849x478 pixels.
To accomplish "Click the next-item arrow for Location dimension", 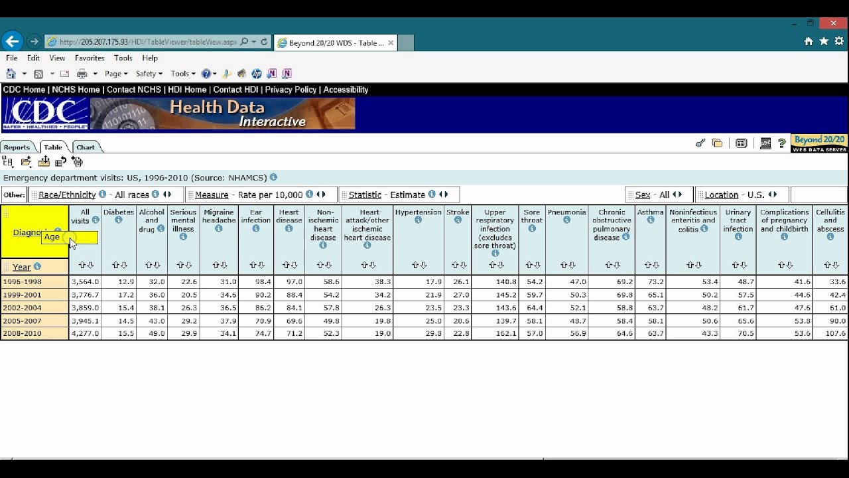I will 775,195.
